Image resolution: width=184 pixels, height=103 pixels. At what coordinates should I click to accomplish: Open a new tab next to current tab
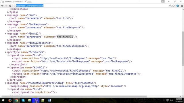tap(30, 2)
